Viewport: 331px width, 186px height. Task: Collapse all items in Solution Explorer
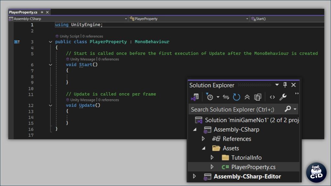[x=247, y=97]
